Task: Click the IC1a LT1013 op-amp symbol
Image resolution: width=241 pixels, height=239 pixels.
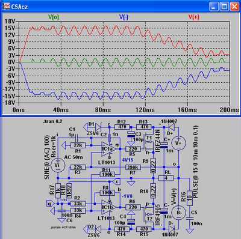Action: 109,149
